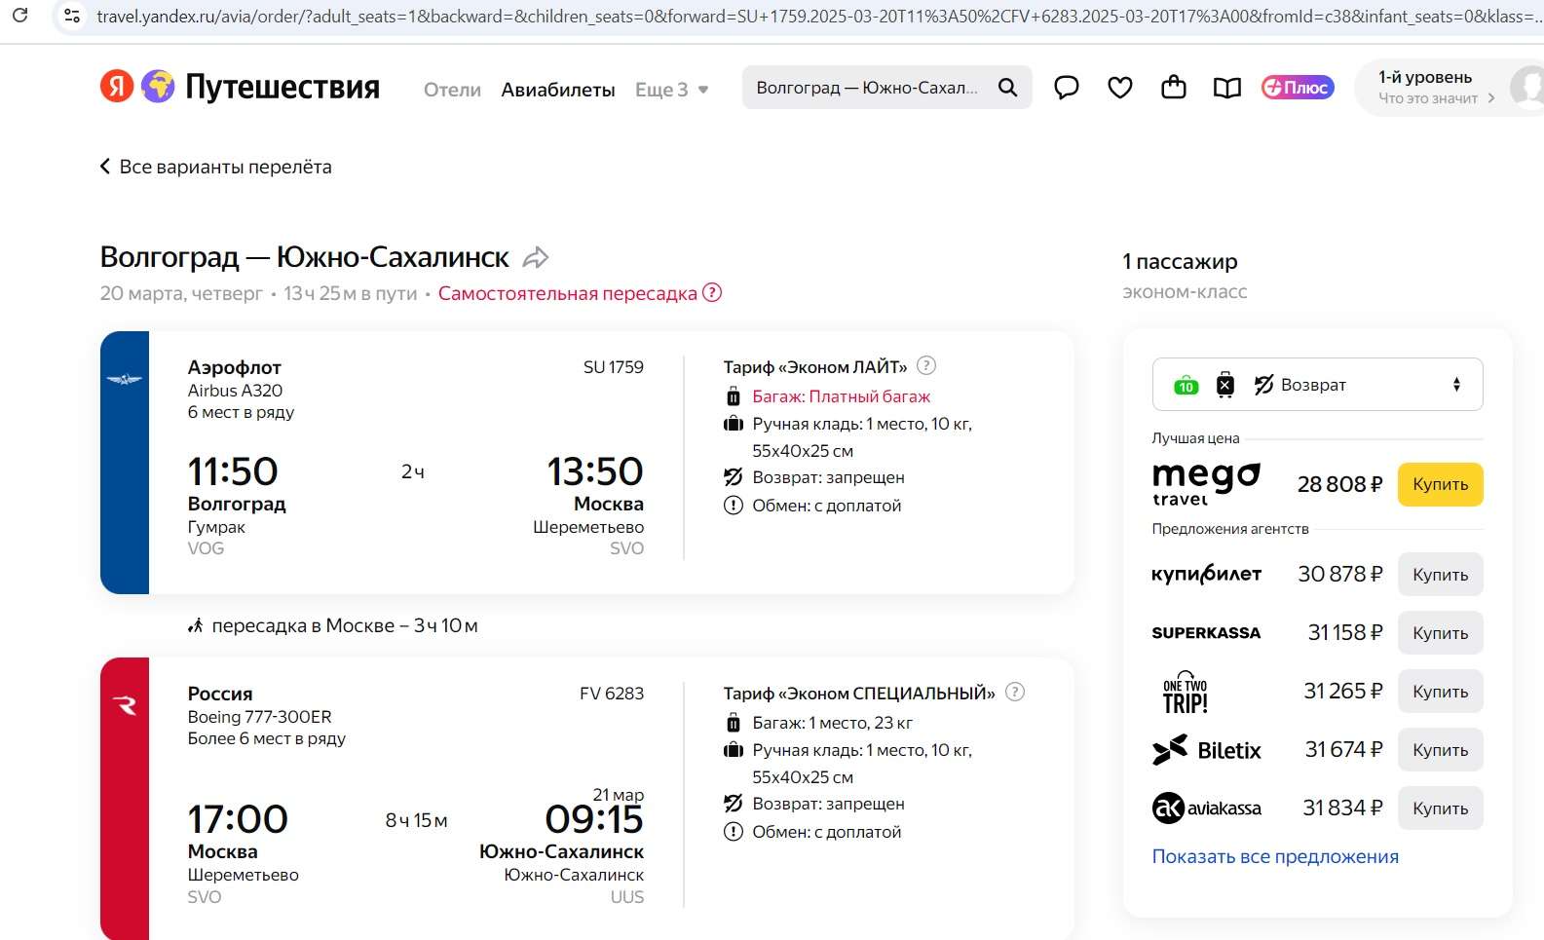1544x940 pixels.
Task: Show info for Эконом ЛАЙТ tariff
Action: coord(926,365)
